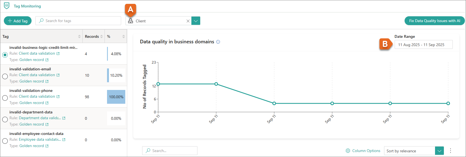
Task: Open the Sort by relevance dropdown
Action: click(439, 151)
